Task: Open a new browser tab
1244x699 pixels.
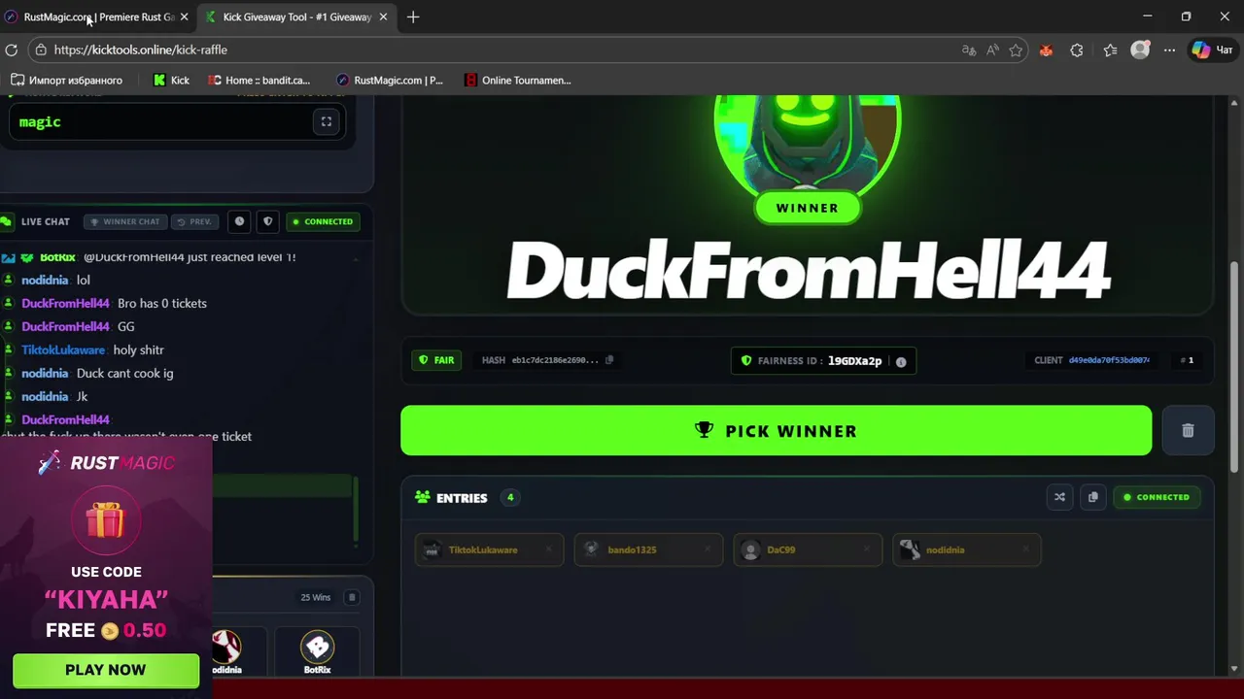Action: coord(413,17)
